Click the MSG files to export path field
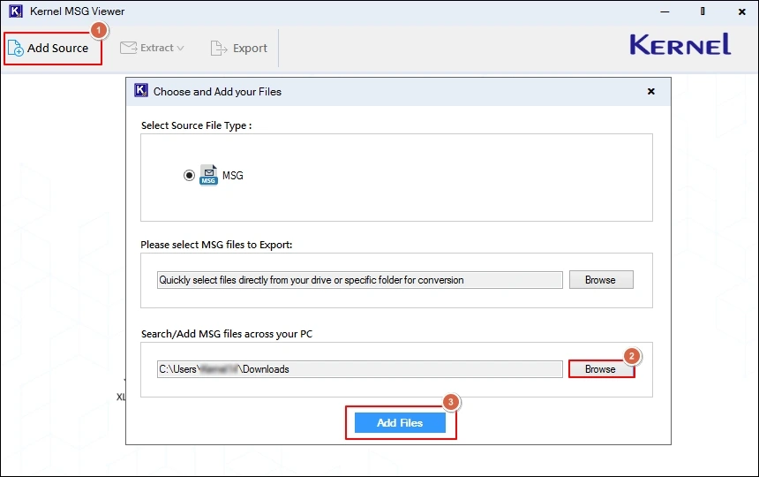The height and width of the screenshot is (477, 759). [359, 280]
